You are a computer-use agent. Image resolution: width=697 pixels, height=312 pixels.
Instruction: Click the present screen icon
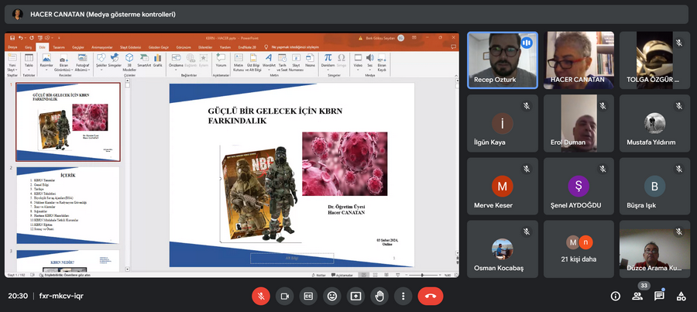(355, 296)
